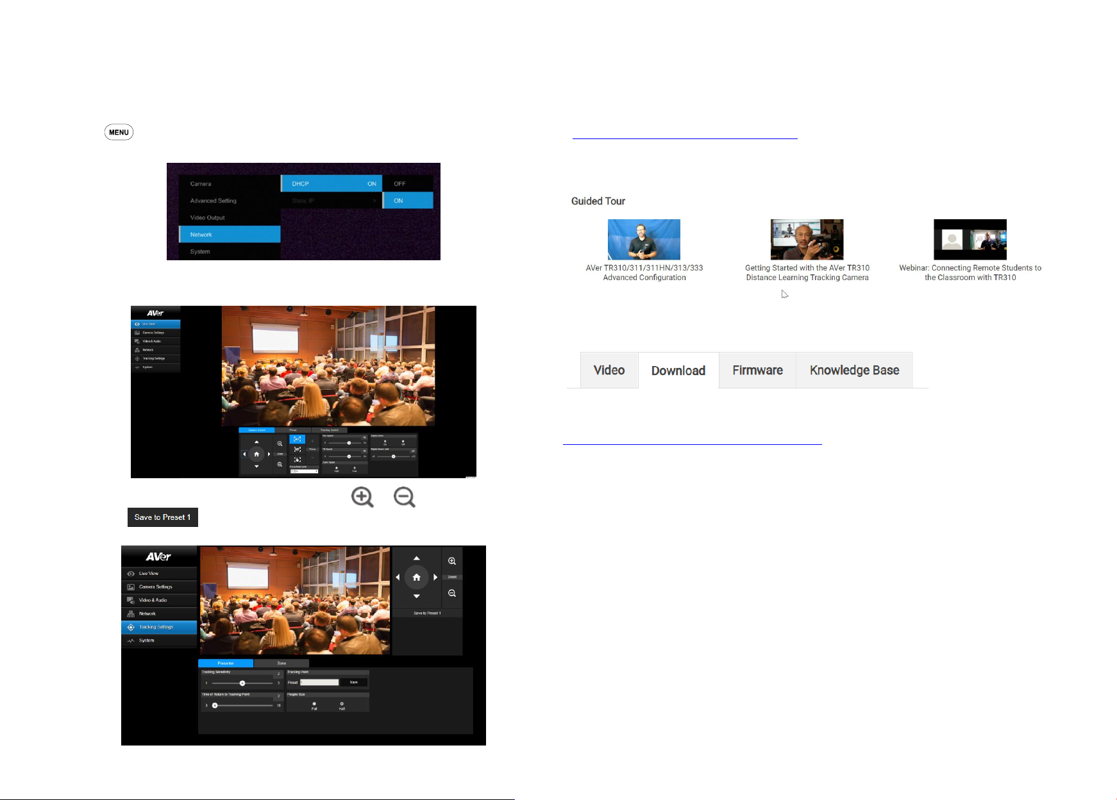
Task: Adjust Time of Return to Tracking Point slider
Action: point(242,706)
